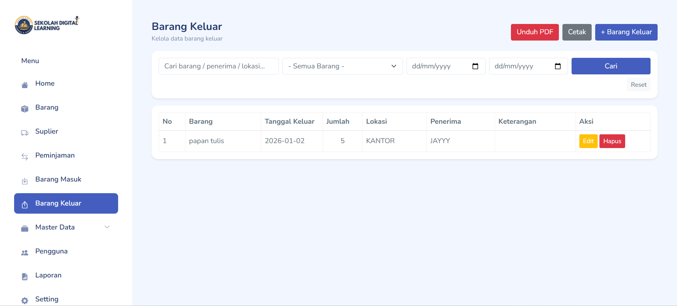Open the Semua Barang dropdown
Screen dimensions: 677x306
pyautogui.click(x=342, y=66)
